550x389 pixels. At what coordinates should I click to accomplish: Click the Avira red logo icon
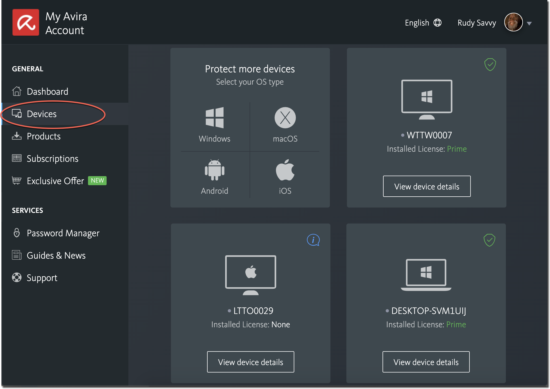(x=26, y=22)
